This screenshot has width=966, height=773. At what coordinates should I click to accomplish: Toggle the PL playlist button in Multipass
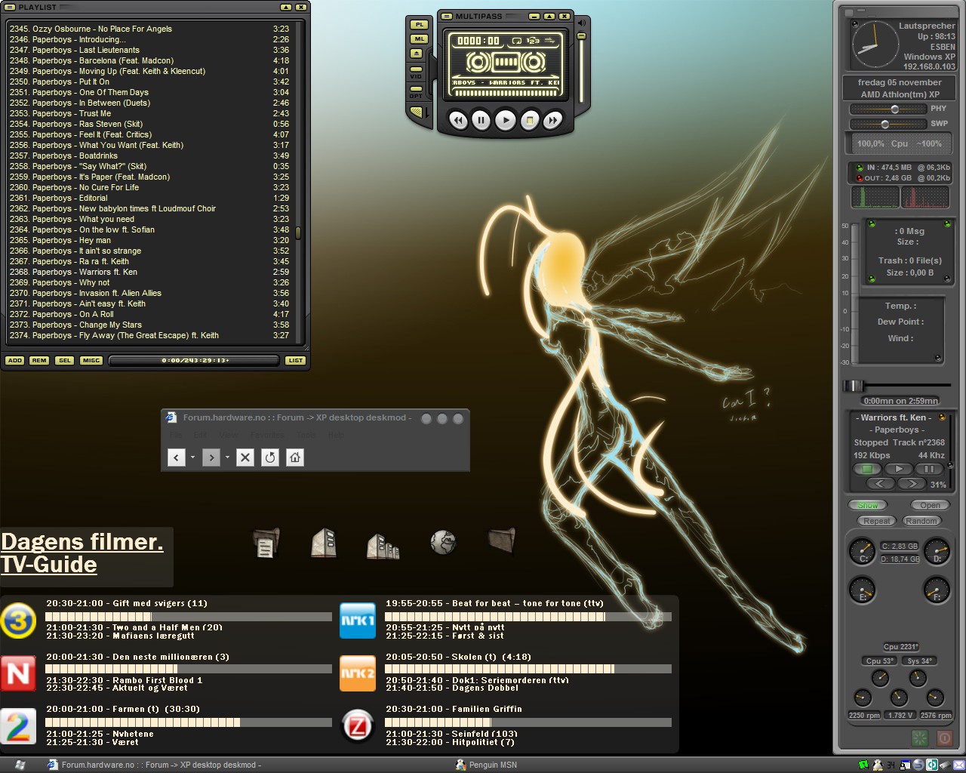tap(419, 25)
